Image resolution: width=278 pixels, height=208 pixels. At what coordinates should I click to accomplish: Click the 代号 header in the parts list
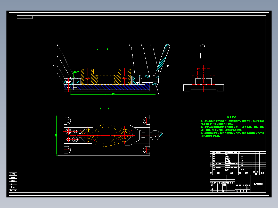[x=219, y=173]
